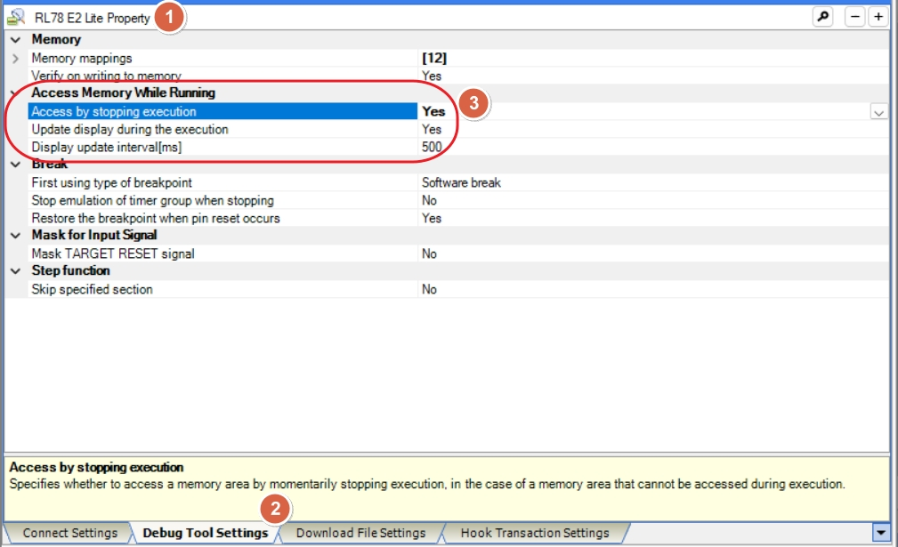Switch to the Connect Settings tab
Image resolution: width=898 pixels, height=547 pixels.
click(x=69, y=533)
